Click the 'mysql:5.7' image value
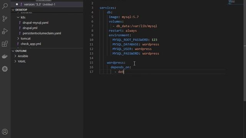This screenshot has height=138, width=246. pos(130,17)
